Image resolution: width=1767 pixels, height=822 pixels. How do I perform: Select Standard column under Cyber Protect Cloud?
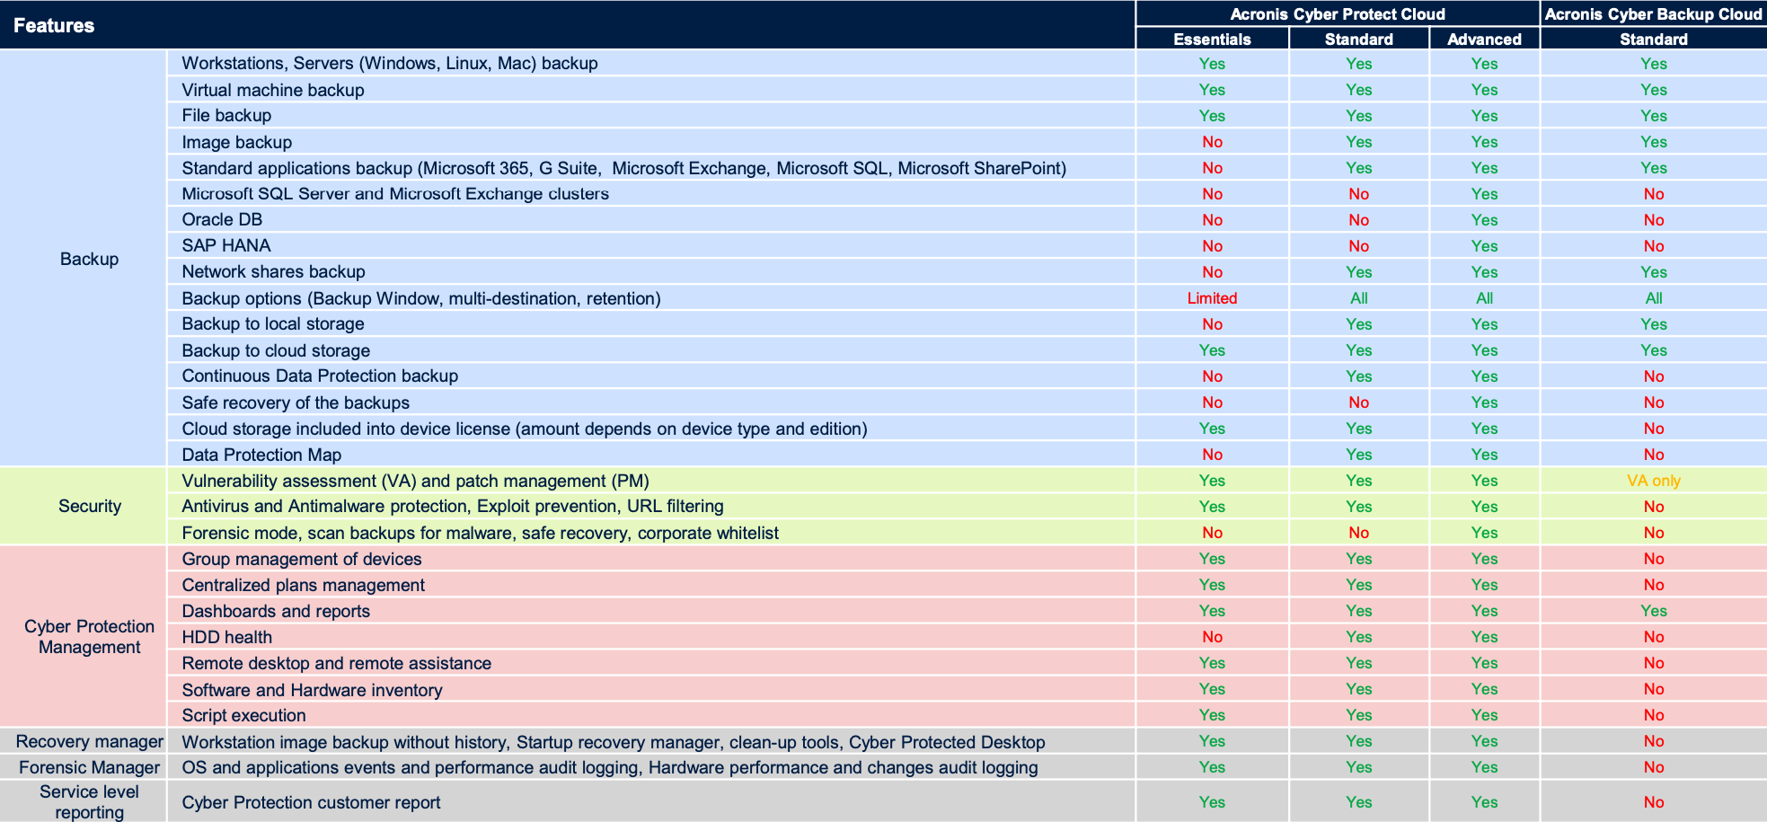point(1358,39)
